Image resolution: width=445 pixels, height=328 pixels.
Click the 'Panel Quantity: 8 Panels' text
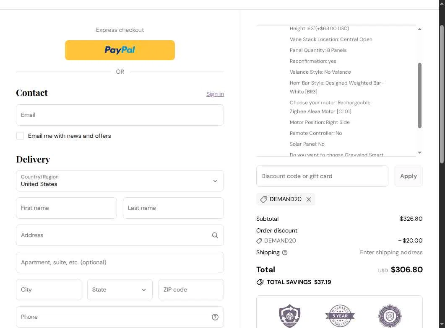318,50
